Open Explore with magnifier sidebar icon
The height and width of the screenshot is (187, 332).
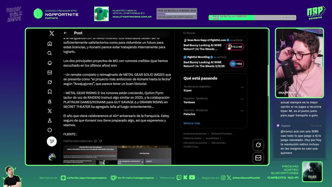click(x=50, y=53)
